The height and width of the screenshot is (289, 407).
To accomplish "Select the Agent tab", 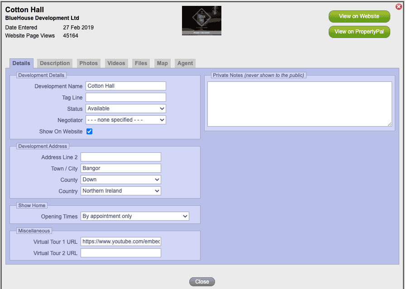I will 185,63.
